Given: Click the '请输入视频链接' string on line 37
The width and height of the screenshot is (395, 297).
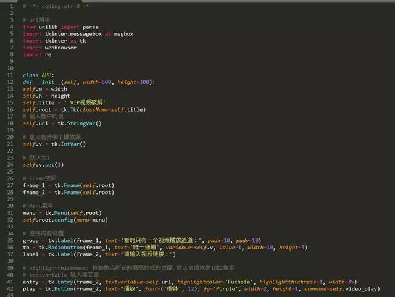Looking at the screenshot, I should click(148, 254).
